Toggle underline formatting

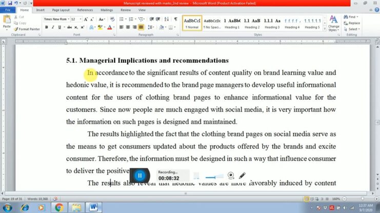59,27
